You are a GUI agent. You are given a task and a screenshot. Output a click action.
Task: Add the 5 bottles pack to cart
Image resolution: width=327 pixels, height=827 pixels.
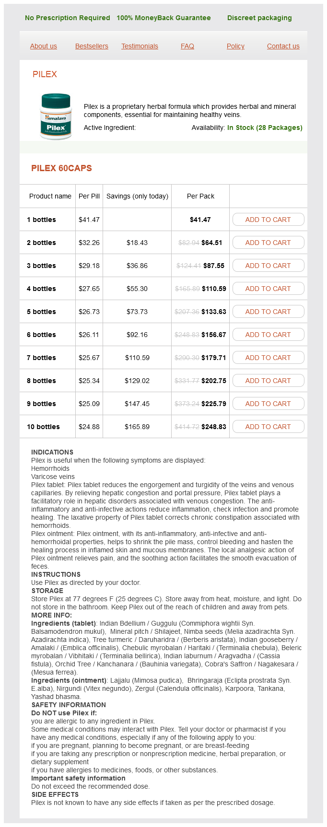pos(268,312)
